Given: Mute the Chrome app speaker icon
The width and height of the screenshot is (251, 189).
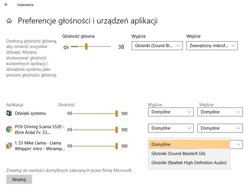Looking at the screenshot, I should pyautogui.click(x=69, y=129).
